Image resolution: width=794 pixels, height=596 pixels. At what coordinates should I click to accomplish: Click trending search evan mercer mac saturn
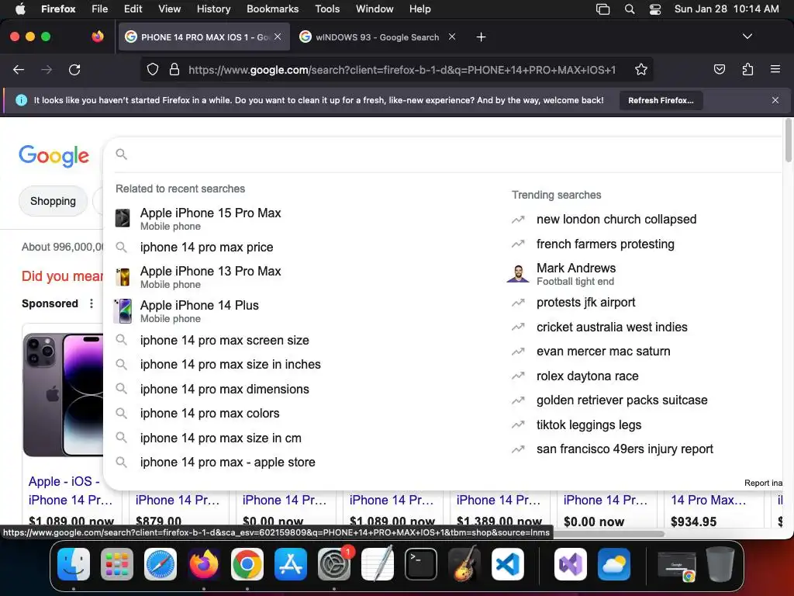click(x=603, y=352)
